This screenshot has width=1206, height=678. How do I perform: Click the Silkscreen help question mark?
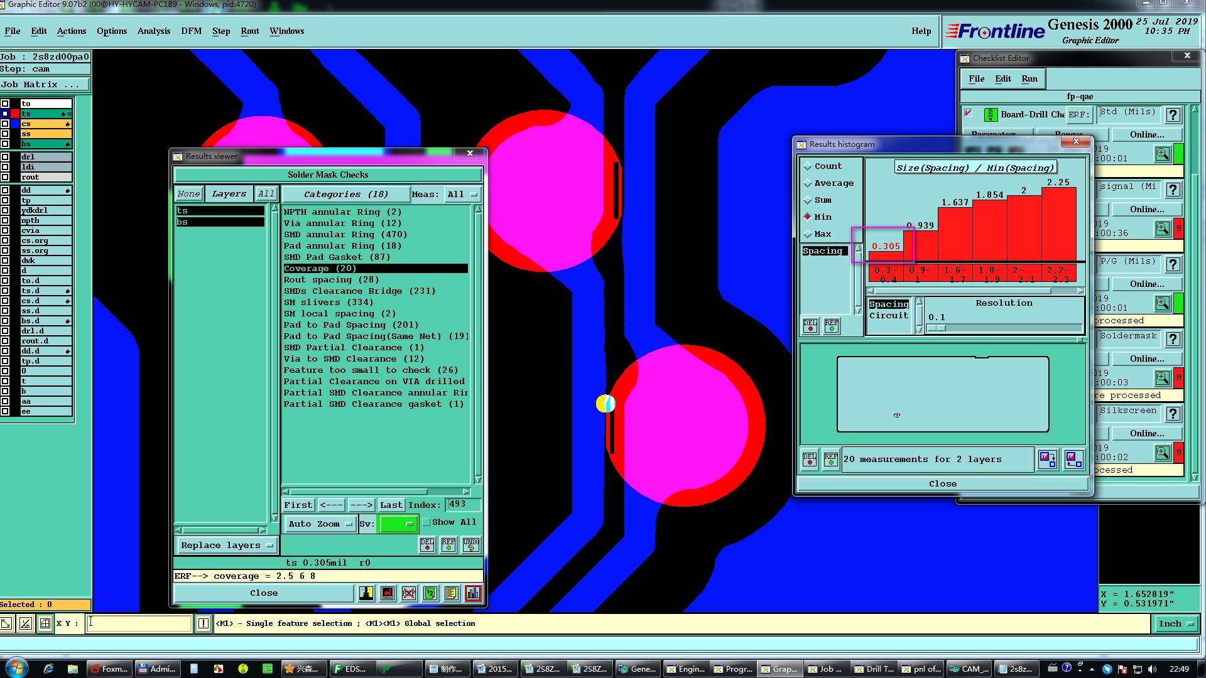[x=1172, y=414]
